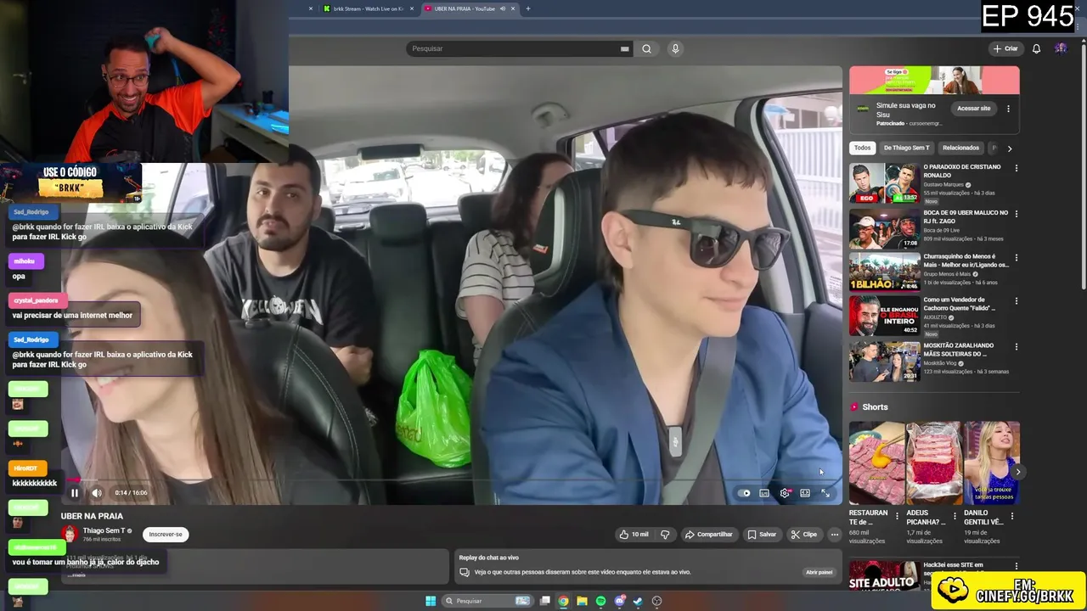This screenshot has width=1087, height=611.
Task: Enter fullscreen mode
Action: coord(825,493)
